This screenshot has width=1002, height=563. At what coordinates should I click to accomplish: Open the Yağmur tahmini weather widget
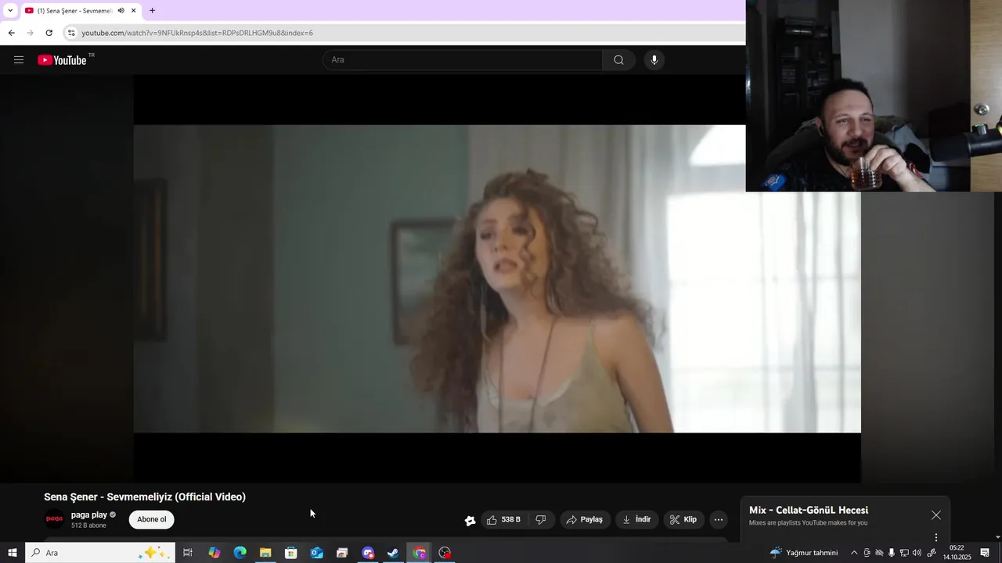804,553
